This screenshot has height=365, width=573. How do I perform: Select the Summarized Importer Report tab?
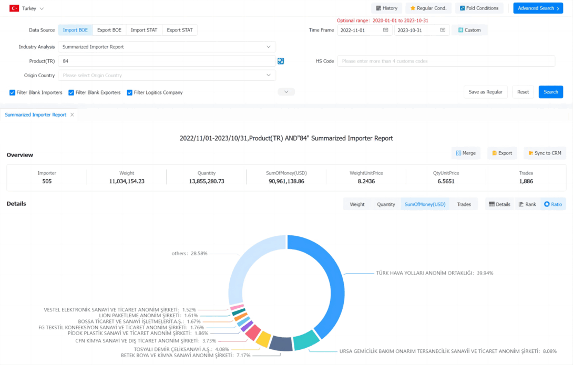click(35, 114)
